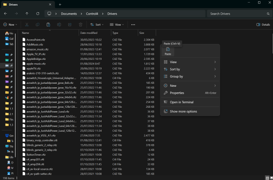Click the Rename toolbar icon
Viewport: 273px width, 180px height.
(x=59, y=25)
